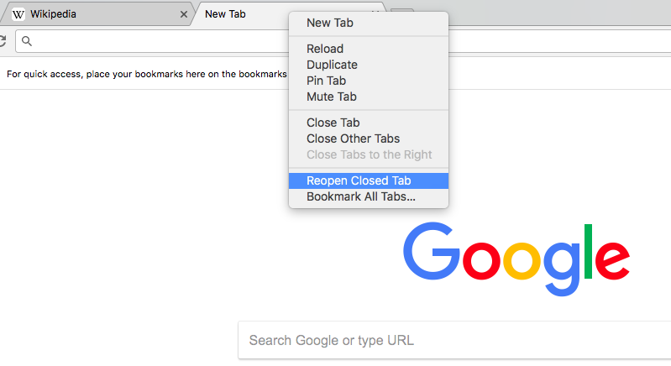Select the tab titled New Tab
671x366 pixels.
tap(244, 14)
